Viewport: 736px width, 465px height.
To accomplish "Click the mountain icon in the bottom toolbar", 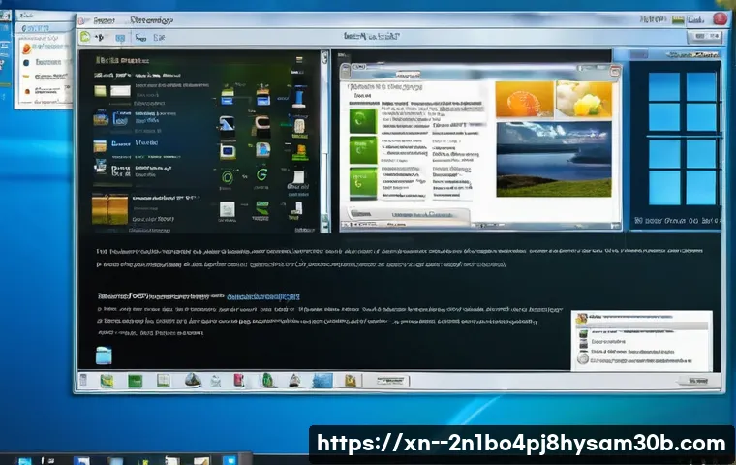I will tap(192, 381).
